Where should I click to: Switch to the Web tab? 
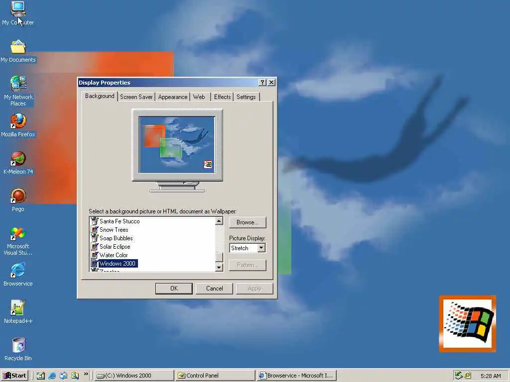[199, 97]
